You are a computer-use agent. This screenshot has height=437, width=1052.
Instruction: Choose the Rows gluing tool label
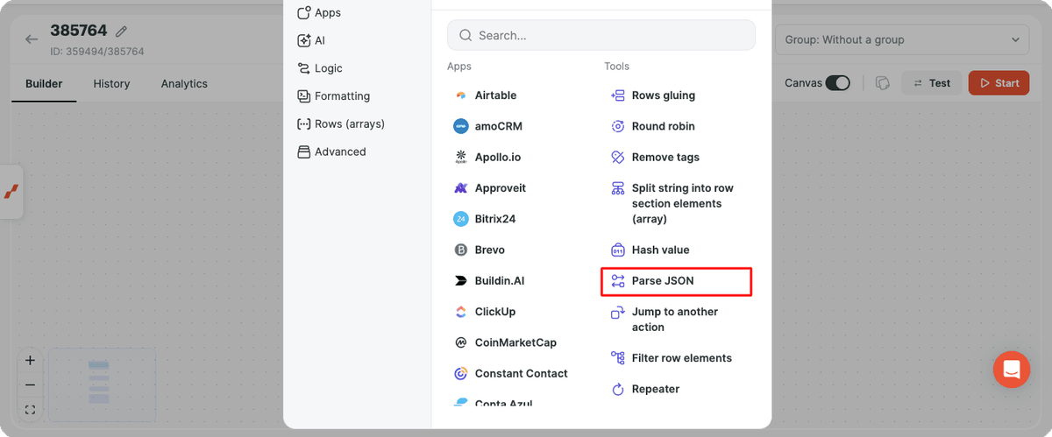pos(664,95)
